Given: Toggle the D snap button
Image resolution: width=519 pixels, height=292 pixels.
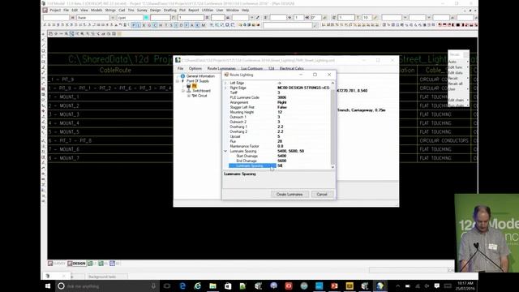Looking at the screenshot, I should point(182,25).
